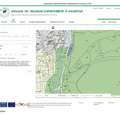Click the upload/export icon above the map

coord(53,27)
